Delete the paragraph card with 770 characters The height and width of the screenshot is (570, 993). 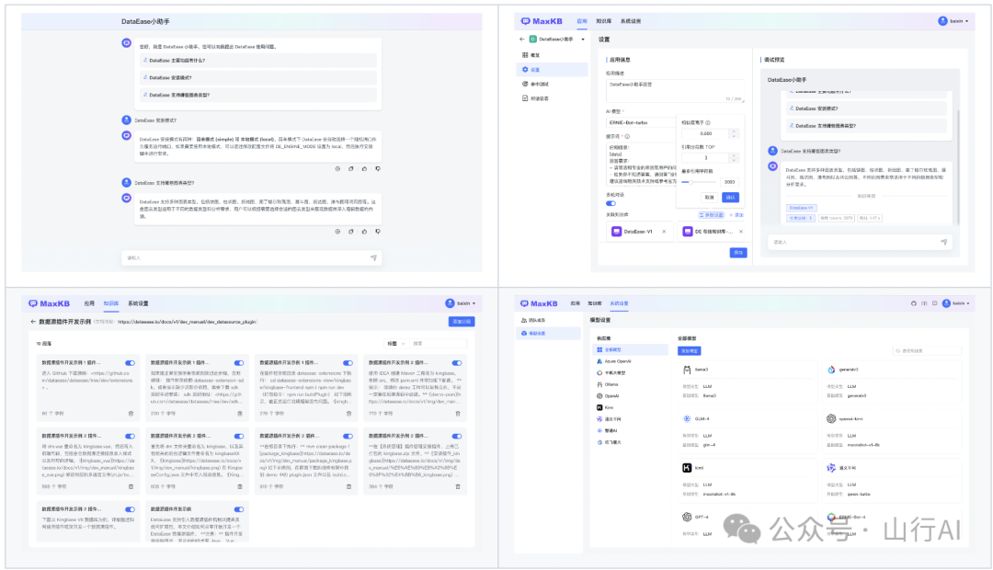(x=458, y=414)
